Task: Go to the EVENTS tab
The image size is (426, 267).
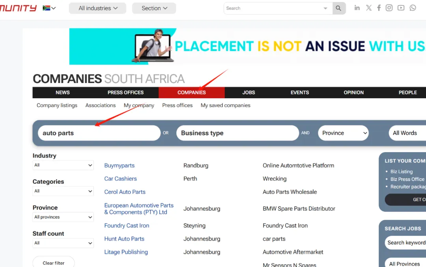Action: 300,93
